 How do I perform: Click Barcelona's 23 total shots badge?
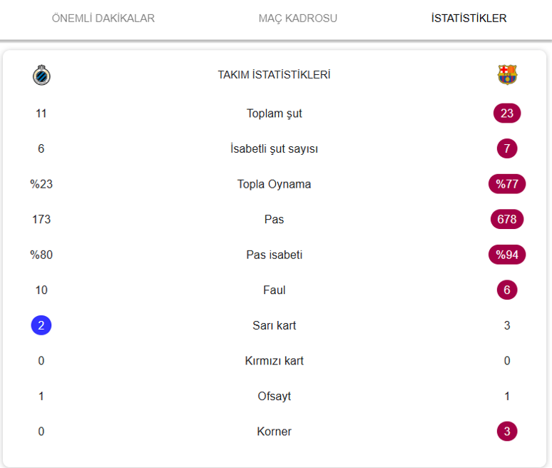(x=507, y=113)
